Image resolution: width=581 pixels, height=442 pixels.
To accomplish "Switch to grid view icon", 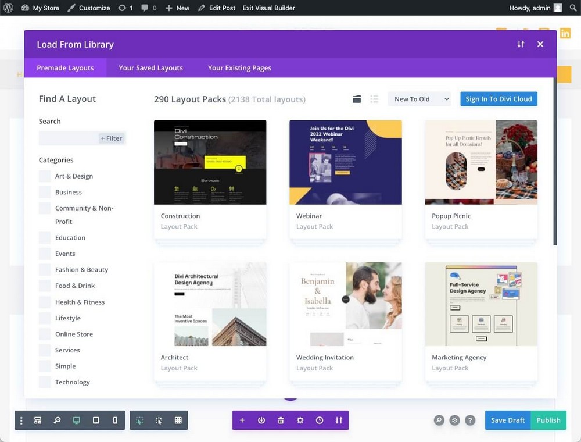I will [357, 99].
